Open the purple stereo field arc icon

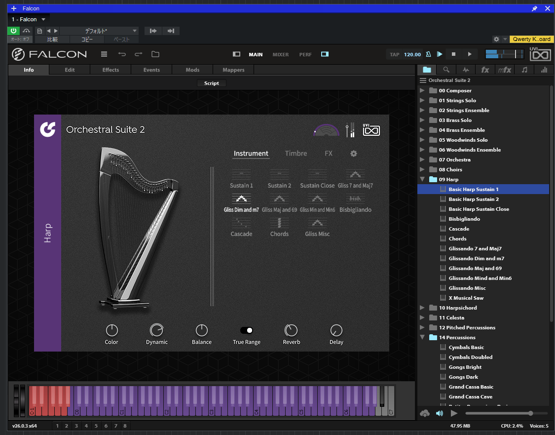[327, 130]
